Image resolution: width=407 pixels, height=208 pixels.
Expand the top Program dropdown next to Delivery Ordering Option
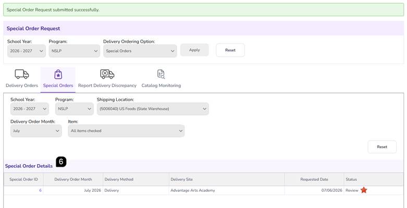click(x=74, y=51)
